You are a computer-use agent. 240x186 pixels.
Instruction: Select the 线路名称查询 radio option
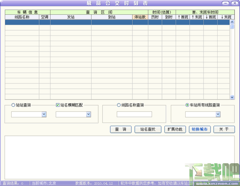click(119, 105)
